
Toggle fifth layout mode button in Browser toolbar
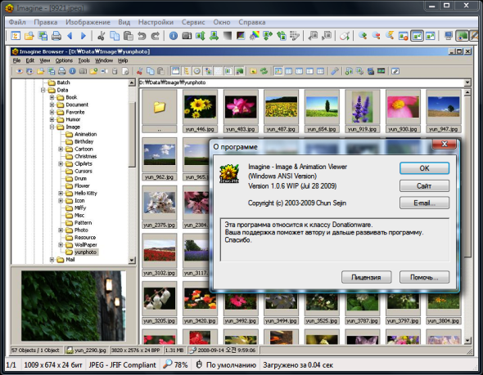click(320, 71)
